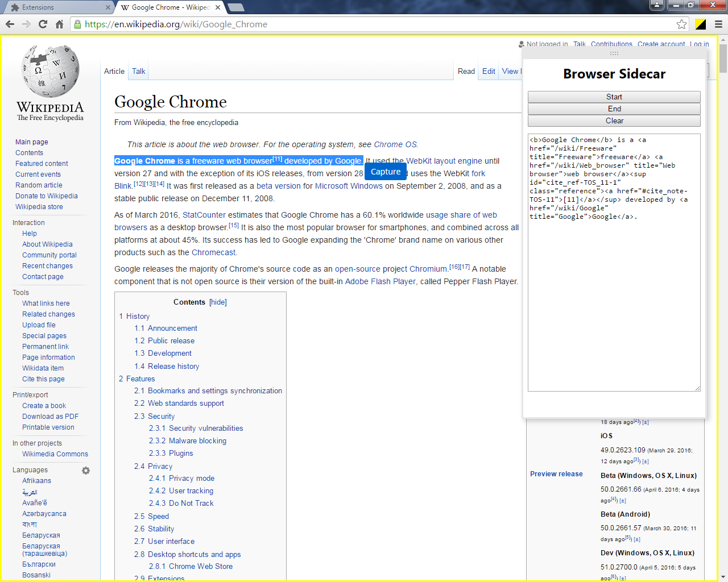This screenshot has height=582, width=728.
Task: Click the browser forward arrow
Action: 26,24
